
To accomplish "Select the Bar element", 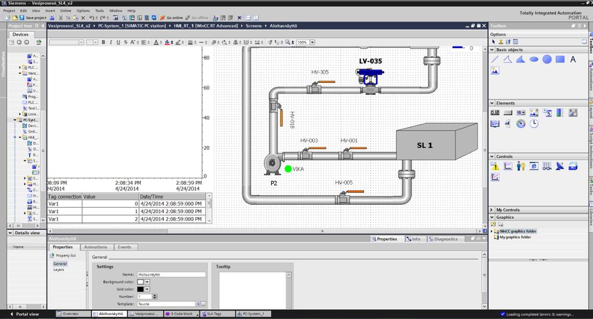I will 560,112.
